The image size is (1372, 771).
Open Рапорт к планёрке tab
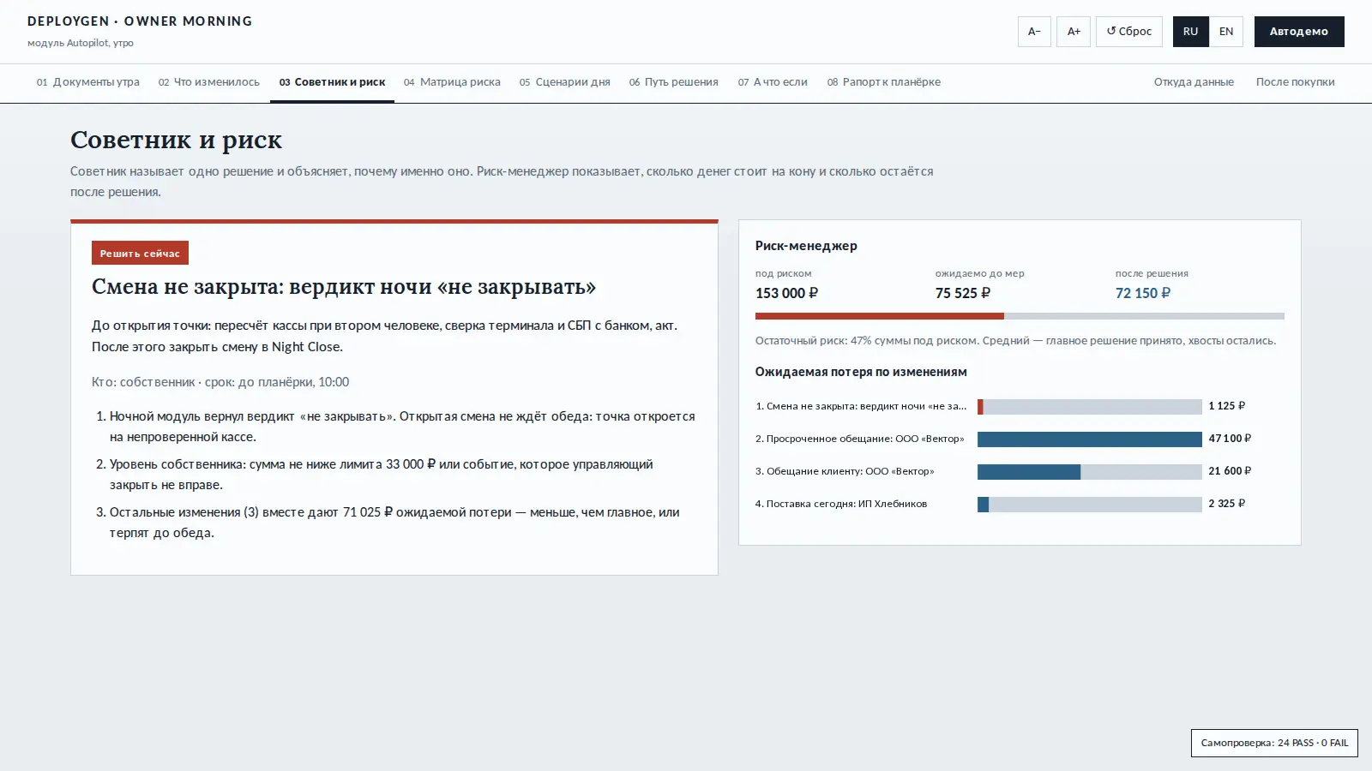pos(884,82)
